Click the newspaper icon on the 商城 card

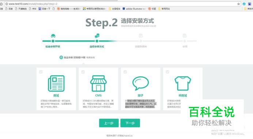click(x=56, y=83)
